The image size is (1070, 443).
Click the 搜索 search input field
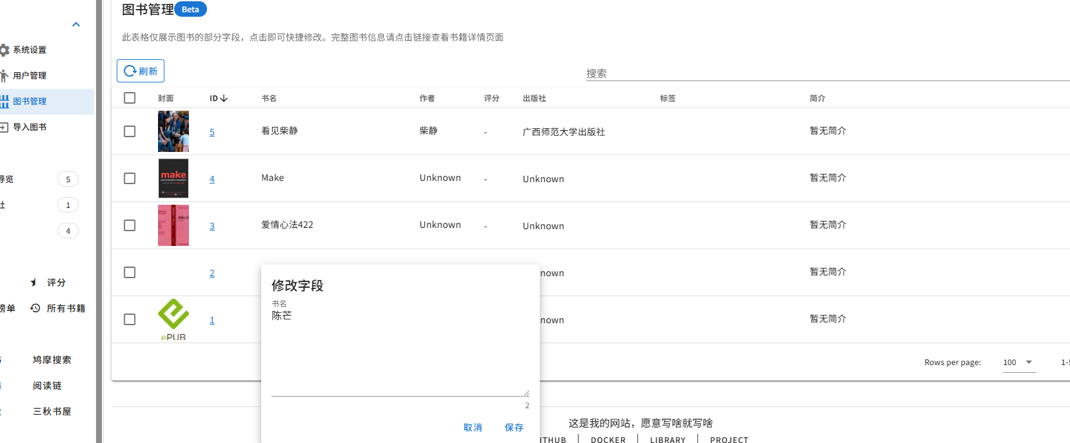click(x=827, y=73)
